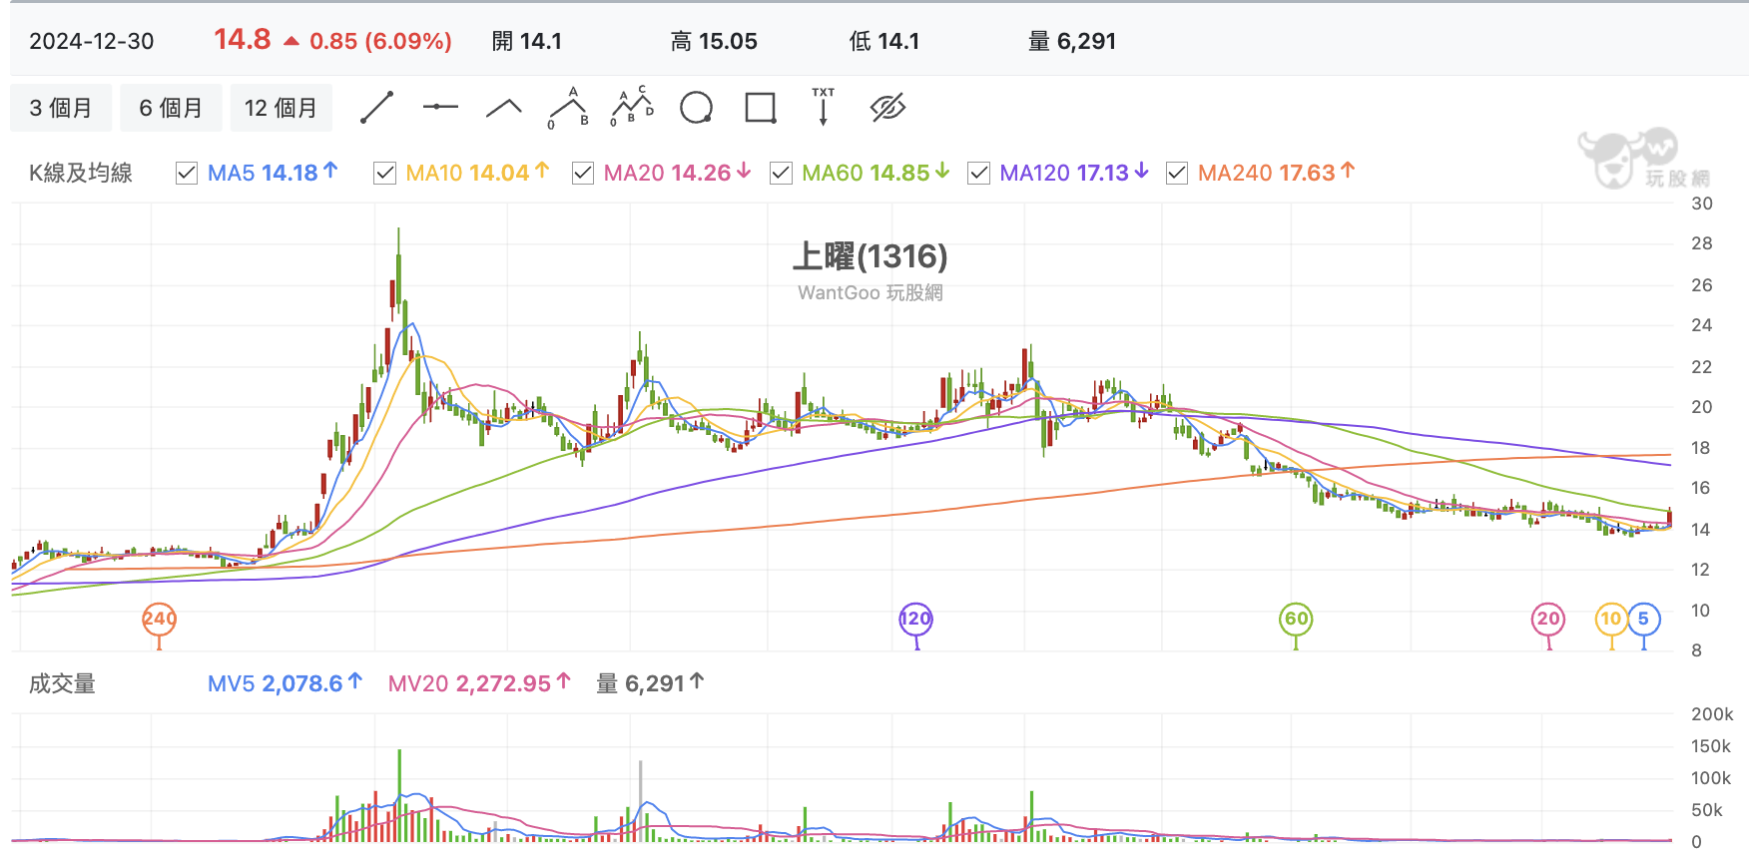Click the 量 6,291 volume in header
Viewport: 1749px width, 858px height.
click(1072, 42)
